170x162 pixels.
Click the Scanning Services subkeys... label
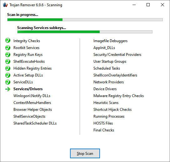42,28
